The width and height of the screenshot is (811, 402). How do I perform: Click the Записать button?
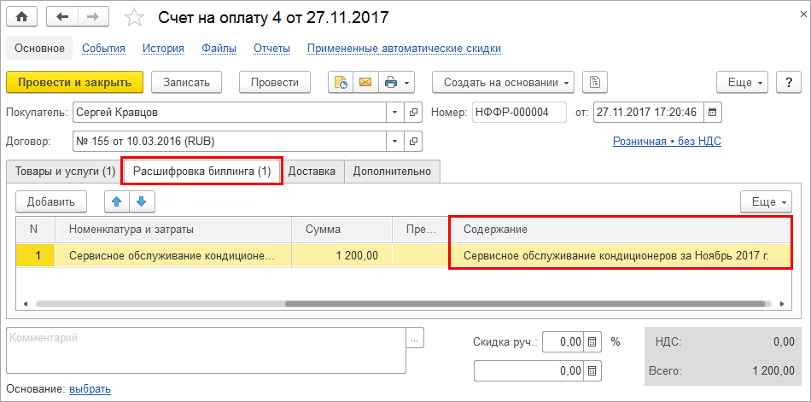coord(186,82)
